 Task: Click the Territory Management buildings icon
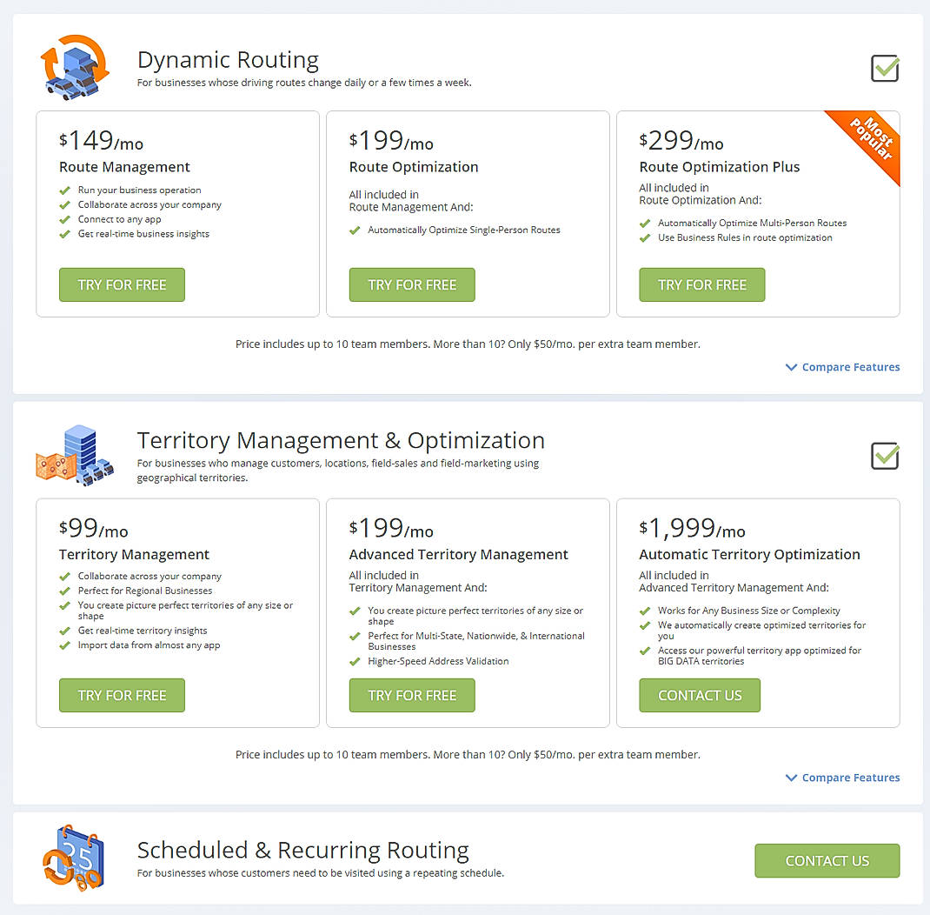tap(75, 454)
